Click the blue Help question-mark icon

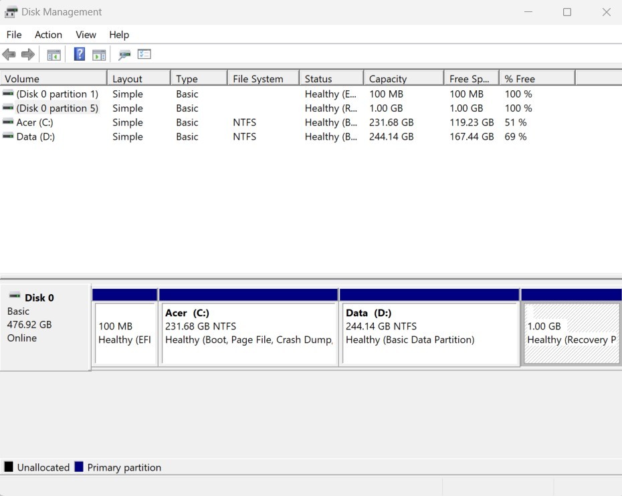[80, 54]
